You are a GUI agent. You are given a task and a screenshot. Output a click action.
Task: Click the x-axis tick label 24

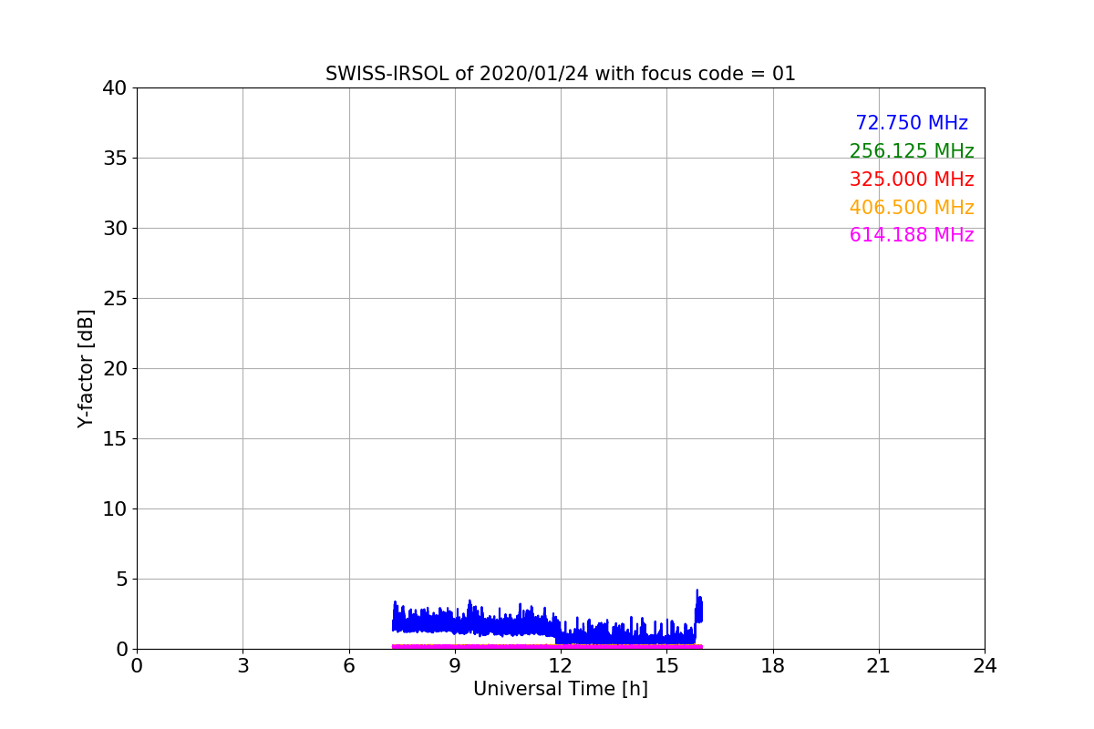click(x=985, y=666)
